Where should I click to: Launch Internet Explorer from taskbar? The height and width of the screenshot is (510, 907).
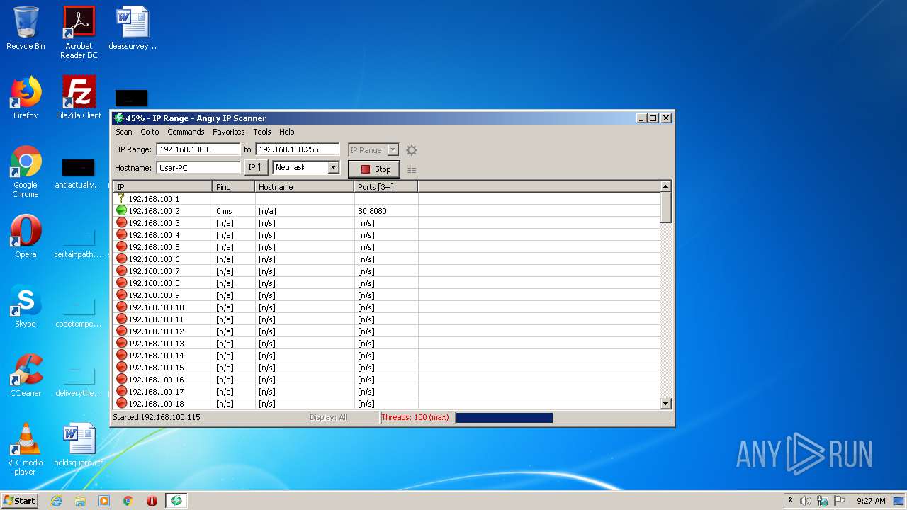click(56, 501)
